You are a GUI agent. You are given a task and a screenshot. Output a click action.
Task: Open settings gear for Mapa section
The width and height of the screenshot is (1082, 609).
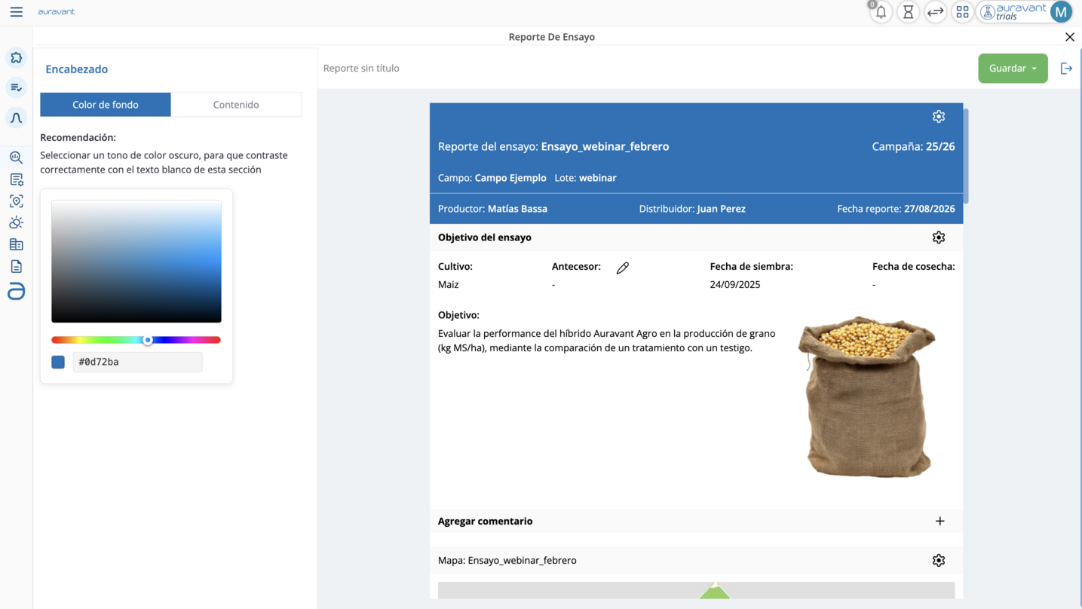[x=939, y=561]
